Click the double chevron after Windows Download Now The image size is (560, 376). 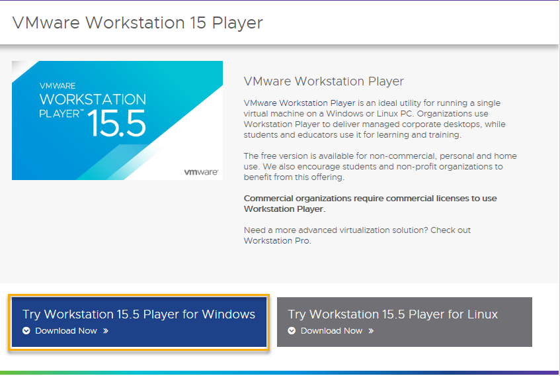coord(106,330)
